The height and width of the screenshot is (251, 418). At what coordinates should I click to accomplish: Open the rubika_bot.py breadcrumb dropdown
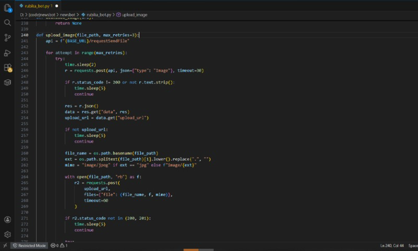(96, 15)
